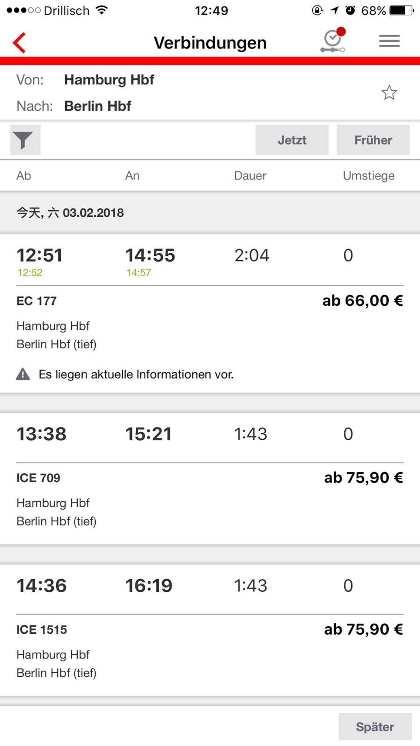The image size is (420, 746).
Task: Read the current information notice text
Action: [x=136, y=374]
